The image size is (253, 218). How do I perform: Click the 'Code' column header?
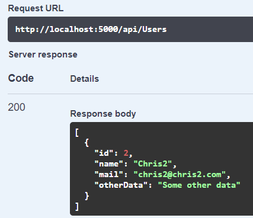21,78
